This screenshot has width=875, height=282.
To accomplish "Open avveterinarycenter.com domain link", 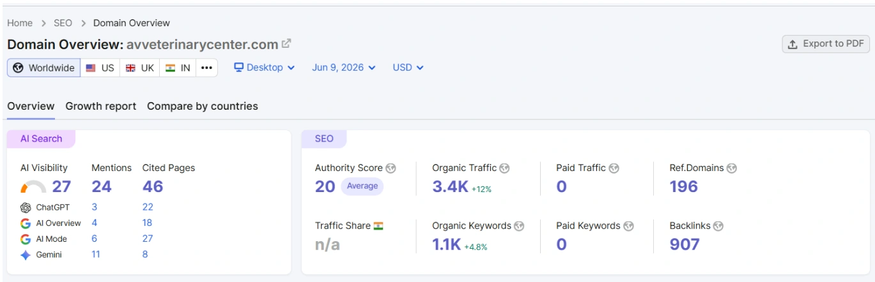I will (202, 45).
